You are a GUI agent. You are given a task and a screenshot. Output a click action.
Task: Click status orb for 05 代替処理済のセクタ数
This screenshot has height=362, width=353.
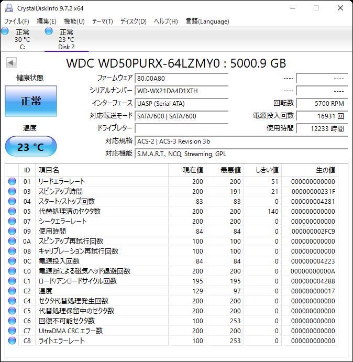(x=12, y=211)
